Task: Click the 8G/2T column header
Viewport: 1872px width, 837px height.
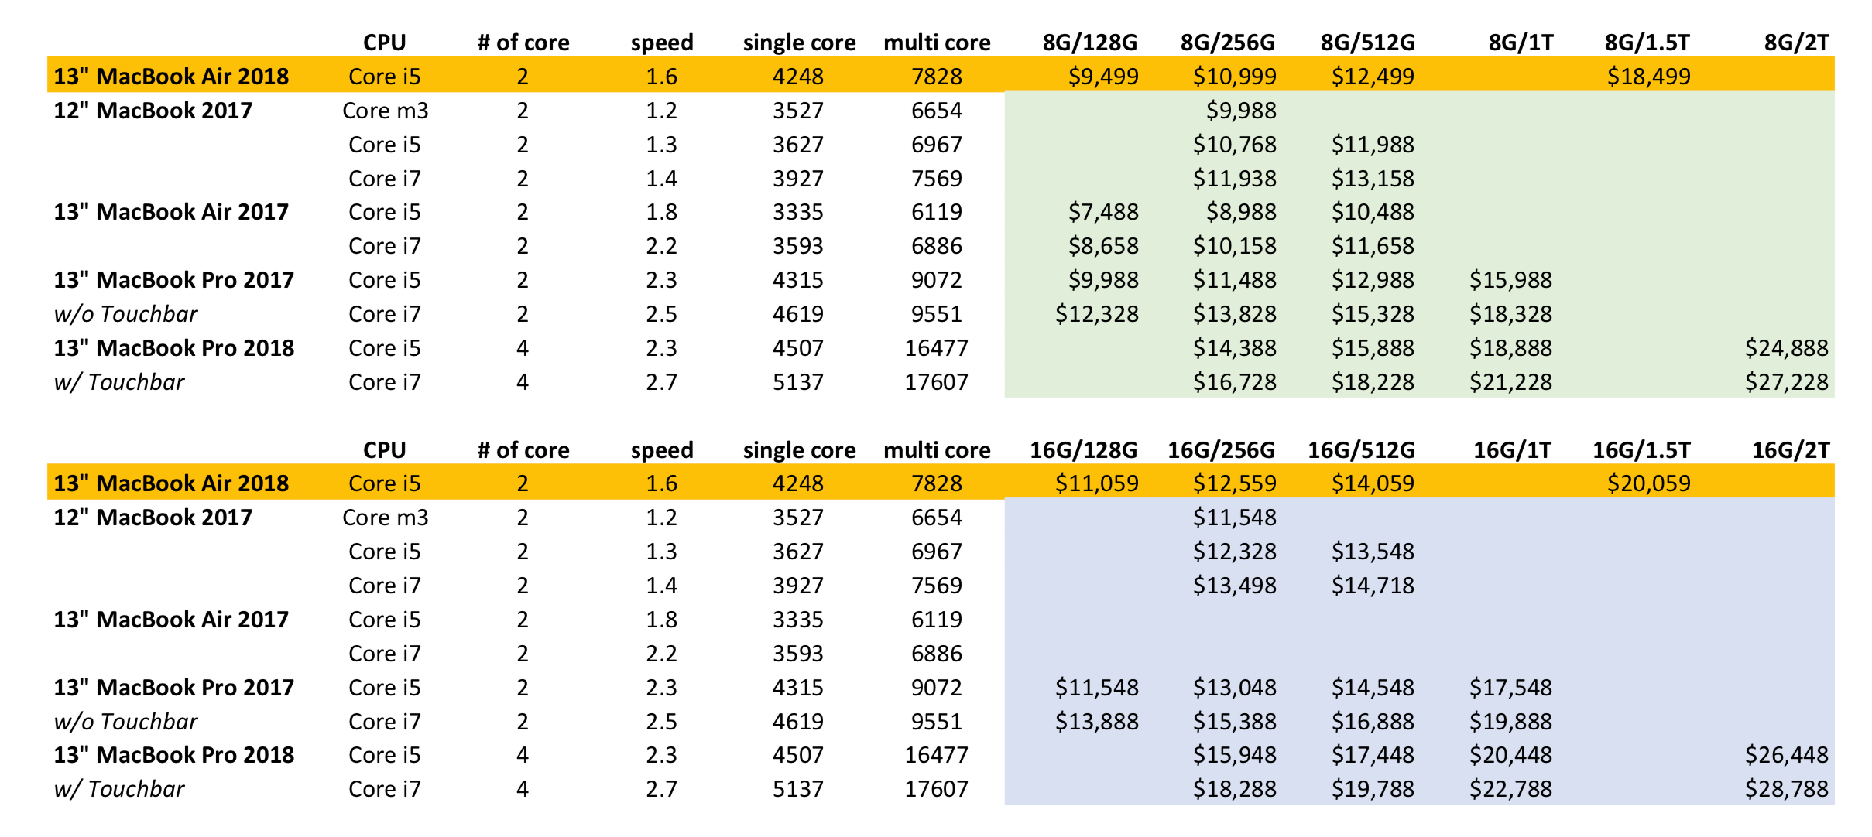Action: (1797, 43)
